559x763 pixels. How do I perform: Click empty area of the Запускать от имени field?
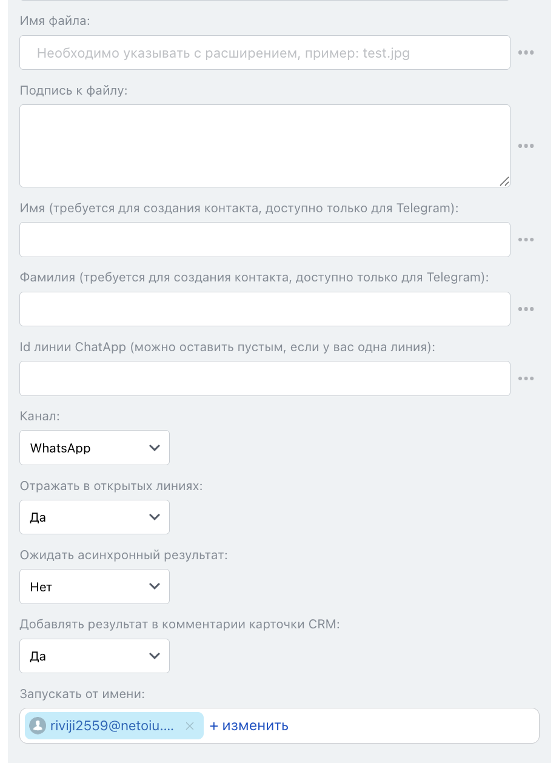(x=412, y=726)
